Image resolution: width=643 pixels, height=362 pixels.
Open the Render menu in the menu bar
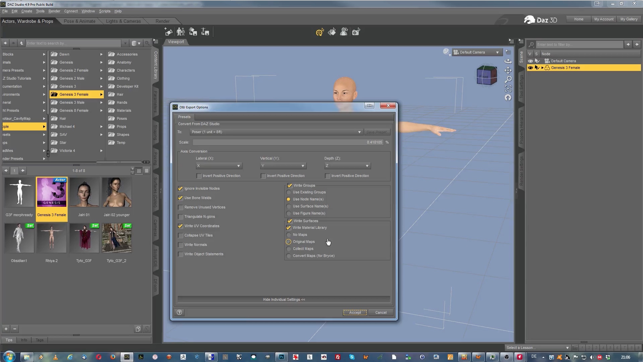click(54, 11)
